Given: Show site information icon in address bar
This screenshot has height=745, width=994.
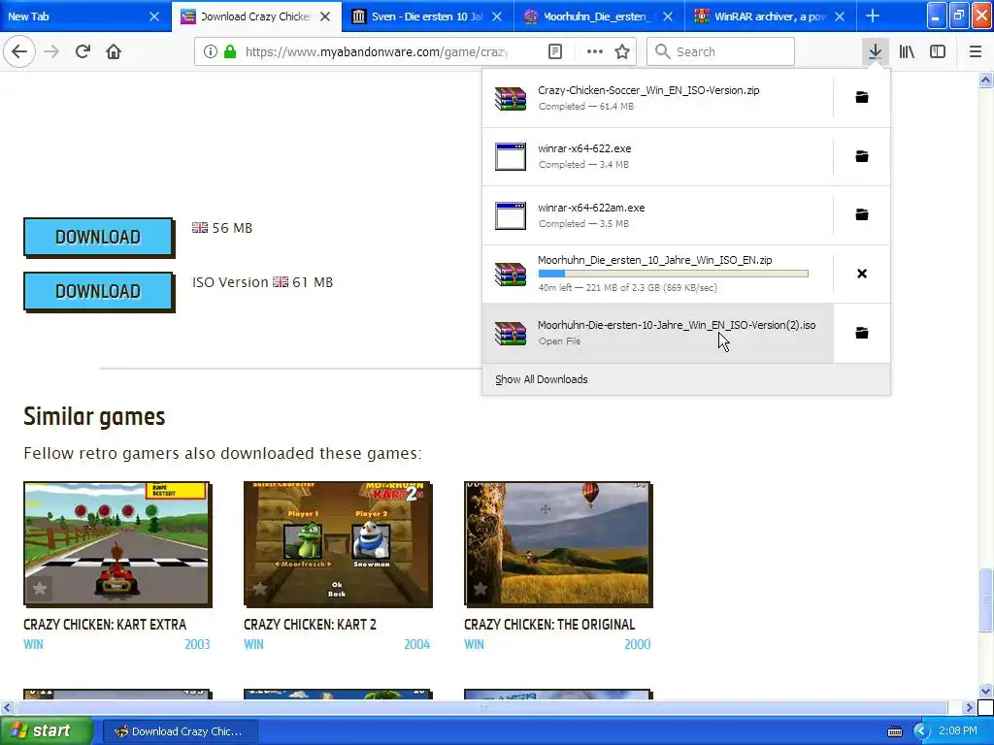Looking at the screenshot, I should point(211,51).
